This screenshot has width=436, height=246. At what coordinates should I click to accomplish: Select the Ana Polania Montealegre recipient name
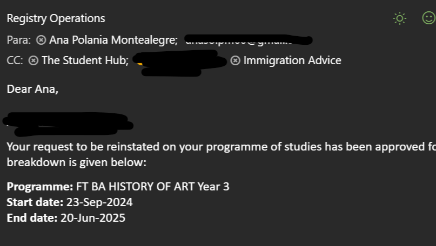click(x=113, y=40)
